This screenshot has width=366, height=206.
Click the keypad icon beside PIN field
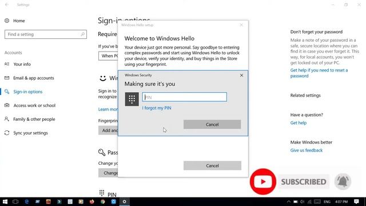click(x=132, y=99)
